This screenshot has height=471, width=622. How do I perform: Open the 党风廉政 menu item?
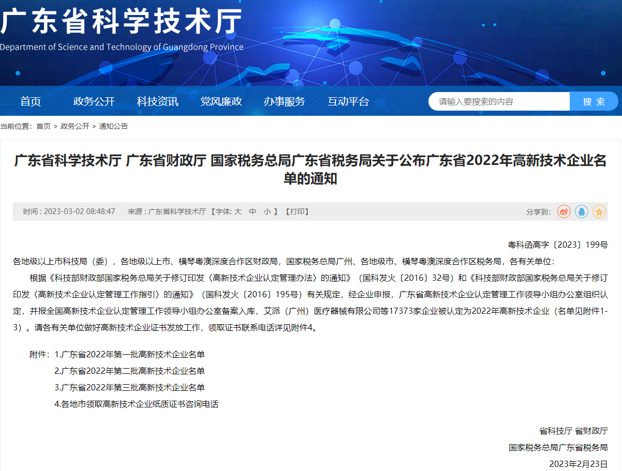click(x=221, y=101)
